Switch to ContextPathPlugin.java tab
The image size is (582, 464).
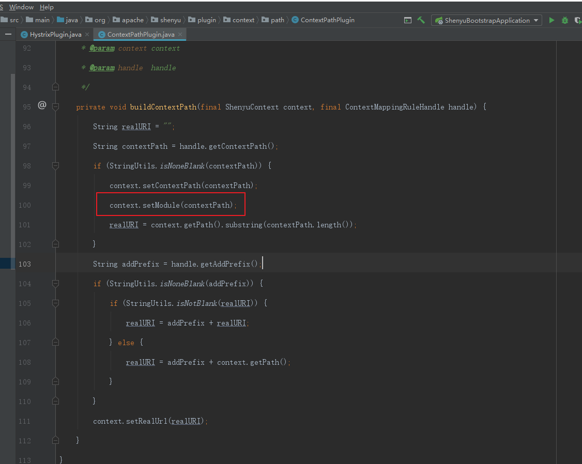point(141,35)
